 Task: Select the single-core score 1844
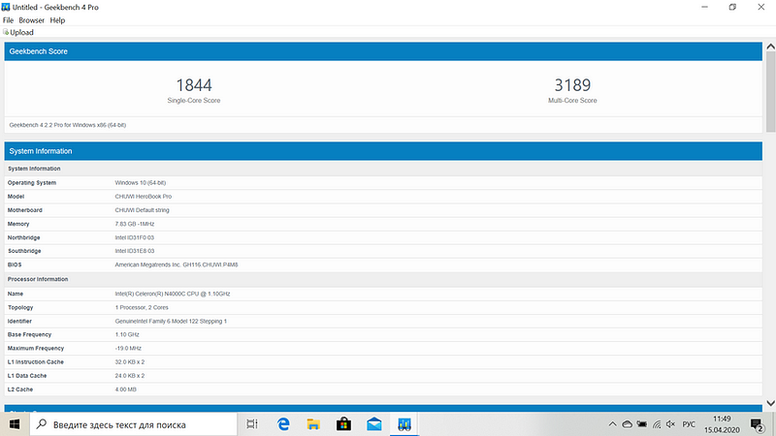[x=194, y=85]
